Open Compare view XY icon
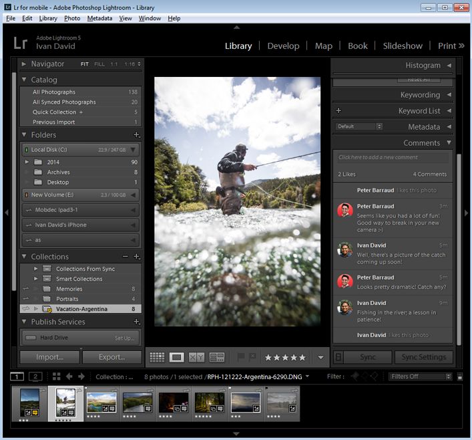This screenshot has height=440, width=472. (196, 357)
